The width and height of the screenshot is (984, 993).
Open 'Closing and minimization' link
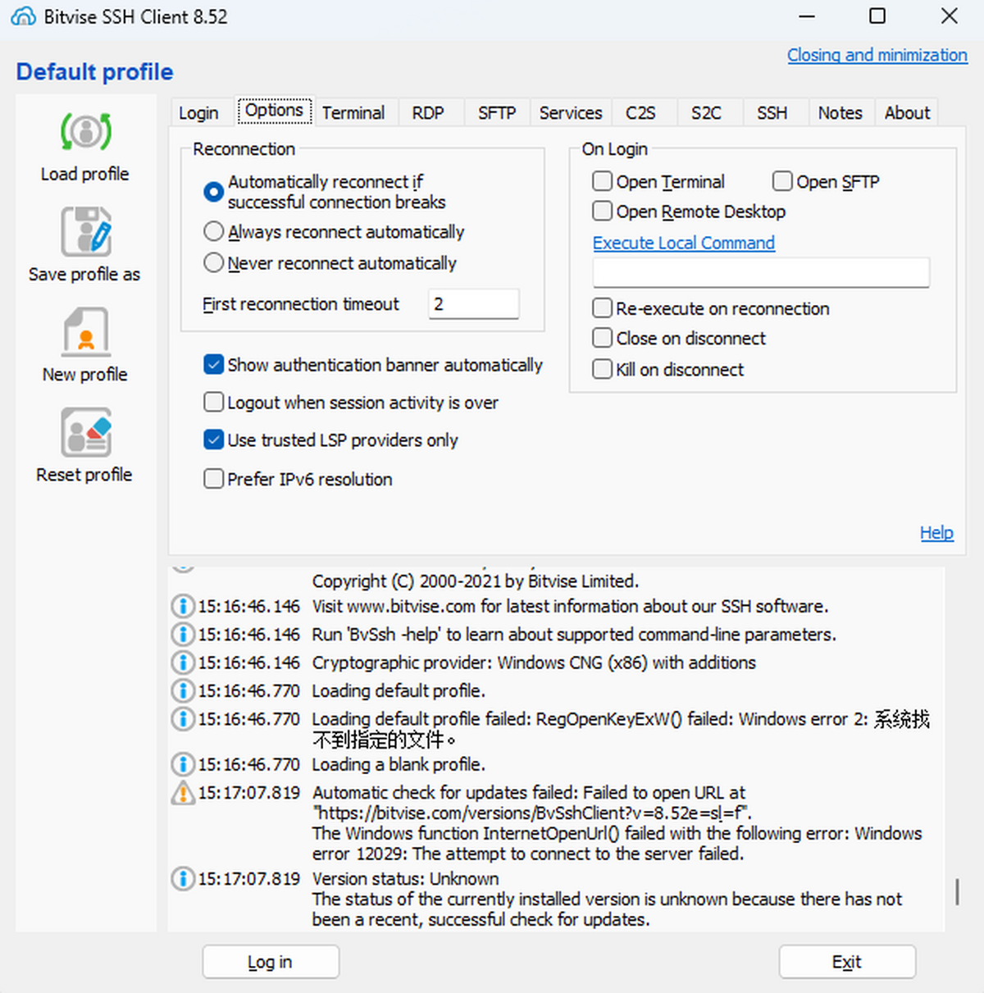[x=877, y=55]
